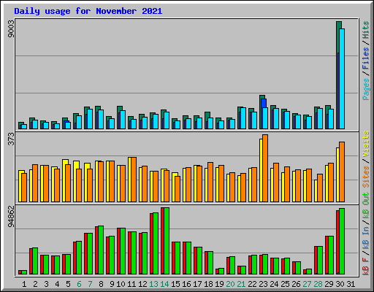Select day 1 on the x-axis
Screen dimensions: 374x292
tap(24, 284)
